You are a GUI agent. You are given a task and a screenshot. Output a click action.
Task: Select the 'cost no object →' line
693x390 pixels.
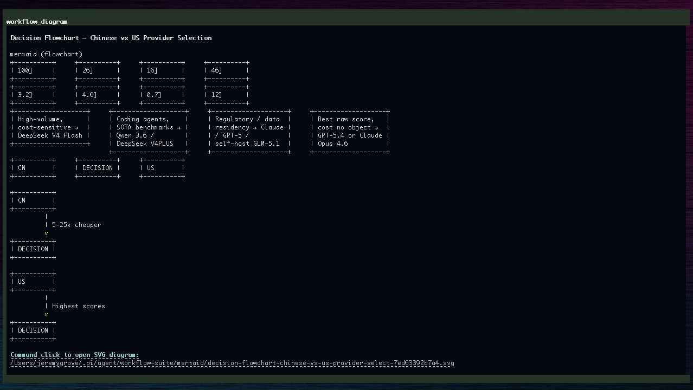click(348, 127)
